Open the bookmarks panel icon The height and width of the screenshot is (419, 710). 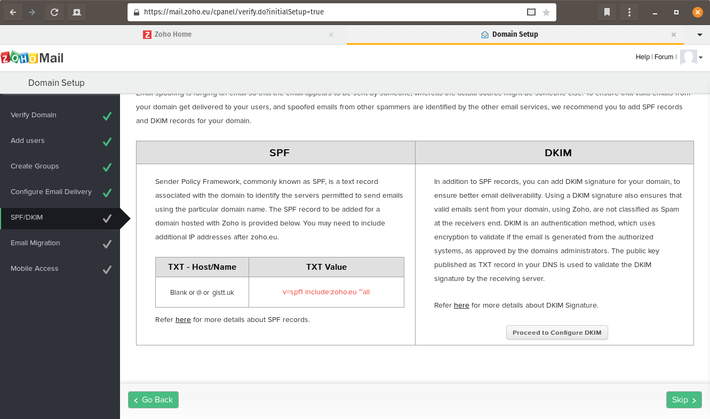pos(607,11)
